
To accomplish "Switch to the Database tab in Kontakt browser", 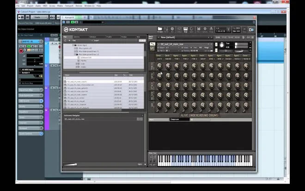I will pyautogui.click(x=97, y=37).
